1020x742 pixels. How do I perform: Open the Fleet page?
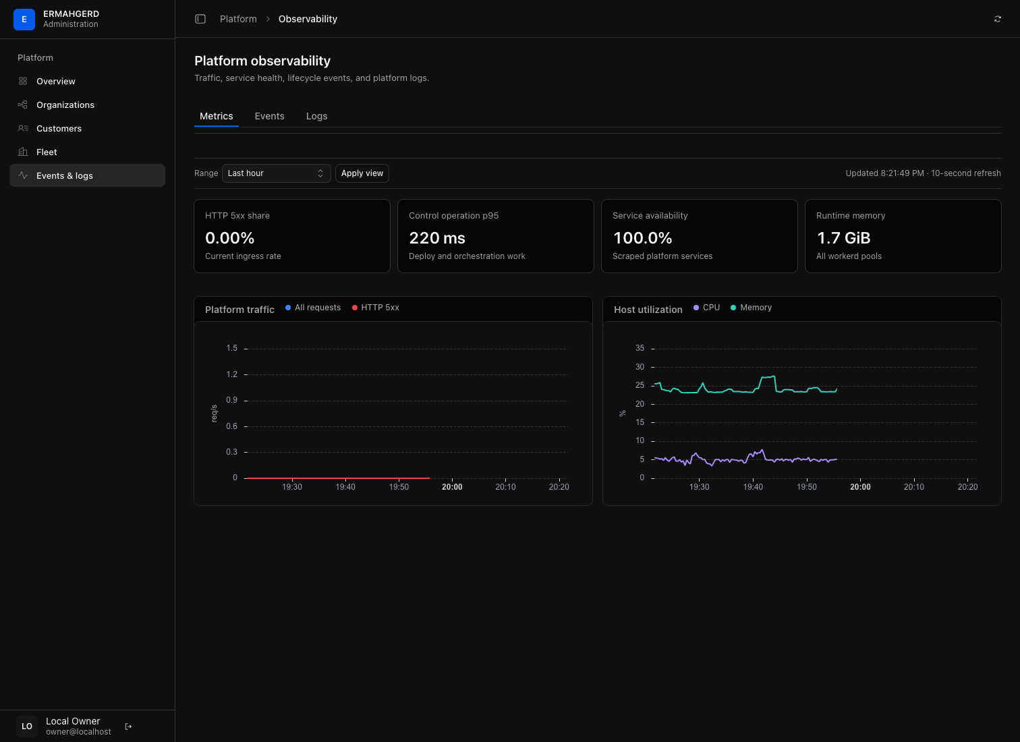[87, 152]
